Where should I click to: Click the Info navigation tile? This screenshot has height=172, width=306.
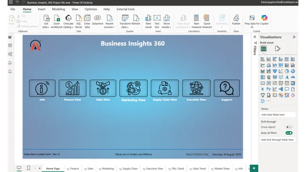(x=42, y=88)
